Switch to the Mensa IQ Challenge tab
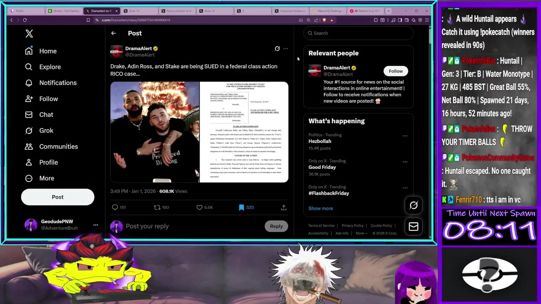The width and height of the screenshot is (541, 304). coord(328,11)
